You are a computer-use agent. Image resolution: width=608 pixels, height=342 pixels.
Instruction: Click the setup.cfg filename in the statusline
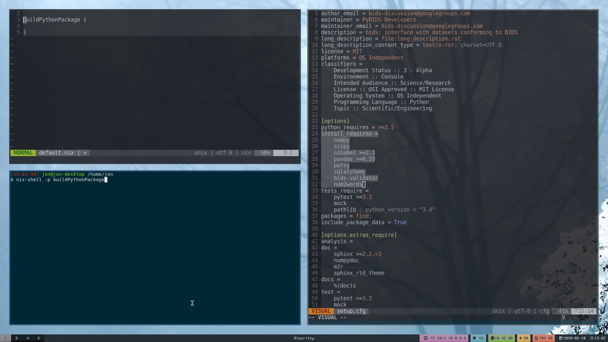[351, 311]
